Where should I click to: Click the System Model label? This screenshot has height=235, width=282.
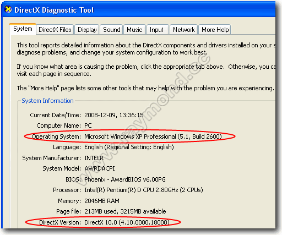click(62, 168)
